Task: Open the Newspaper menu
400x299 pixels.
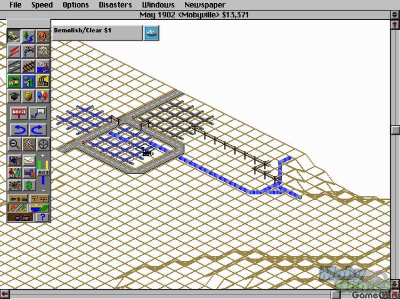Action: 205,5
